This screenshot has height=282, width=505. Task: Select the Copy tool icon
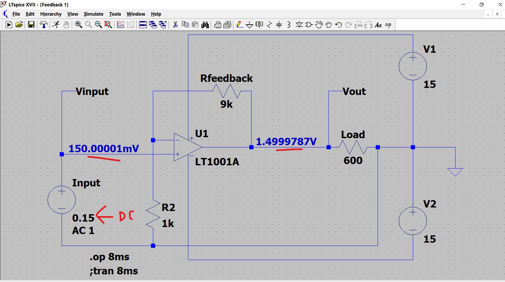pos(185,25)
